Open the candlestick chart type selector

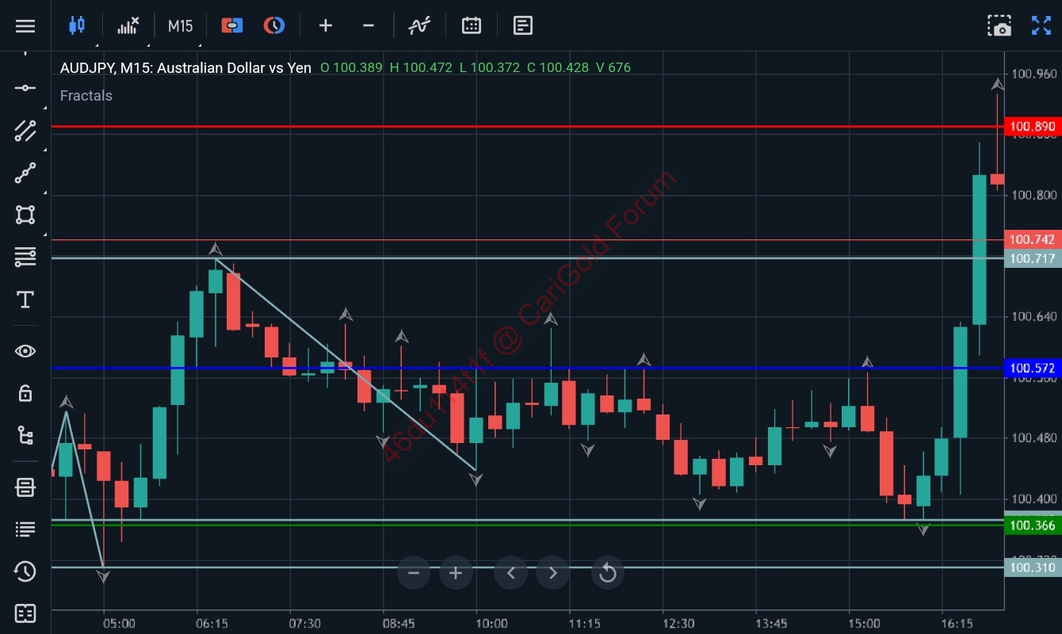pyautogui.click(x=76, y=26)
